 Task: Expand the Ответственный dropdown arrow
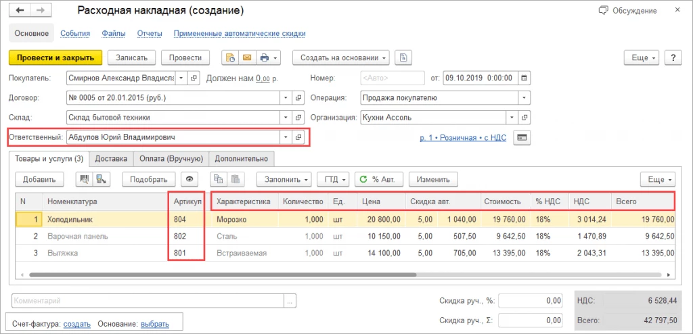pyautogui.click(x=286, y=137)
